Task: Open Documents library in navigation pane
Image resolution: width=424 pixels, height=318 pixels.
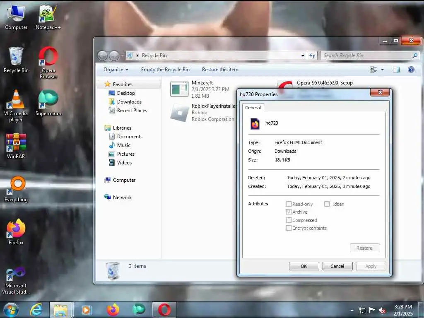Action: click(130, 137)
